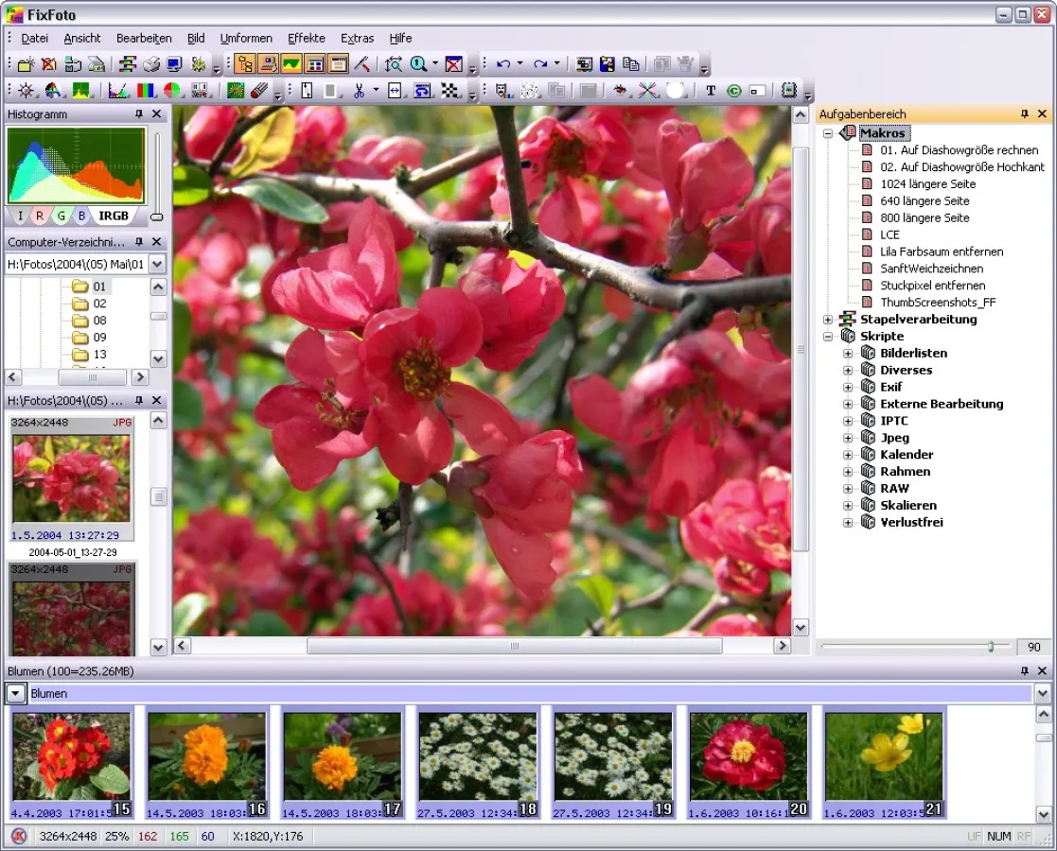Click the undo arrow icon

503,64
